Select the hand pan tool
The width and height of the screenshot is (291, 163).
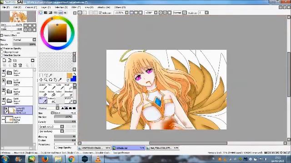(55, 80)
